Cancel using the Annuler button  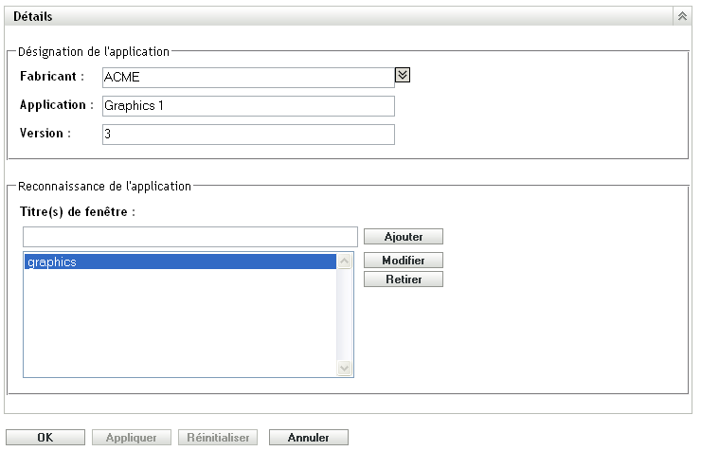pyautogui.click(x=309, y=438)
